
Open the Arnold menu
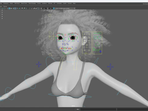70,3
